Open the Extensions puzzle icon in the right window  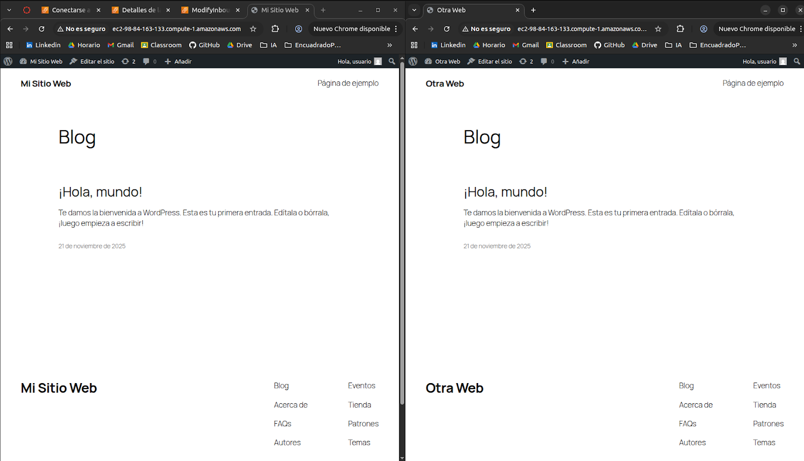(680, 29)
